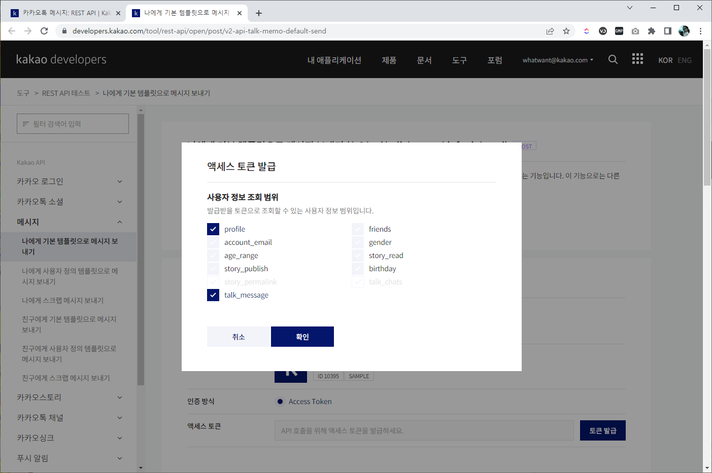Click the kakao developers logo
This screenshot has width=712, height=473.
pyautogui.click(x=61, y=59)
